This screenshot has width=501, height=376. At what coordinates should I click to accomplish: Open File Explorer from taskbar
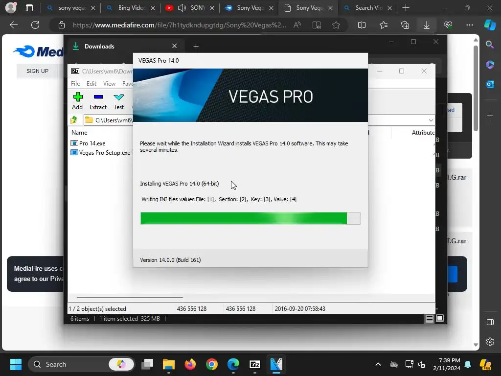[169, 364]
